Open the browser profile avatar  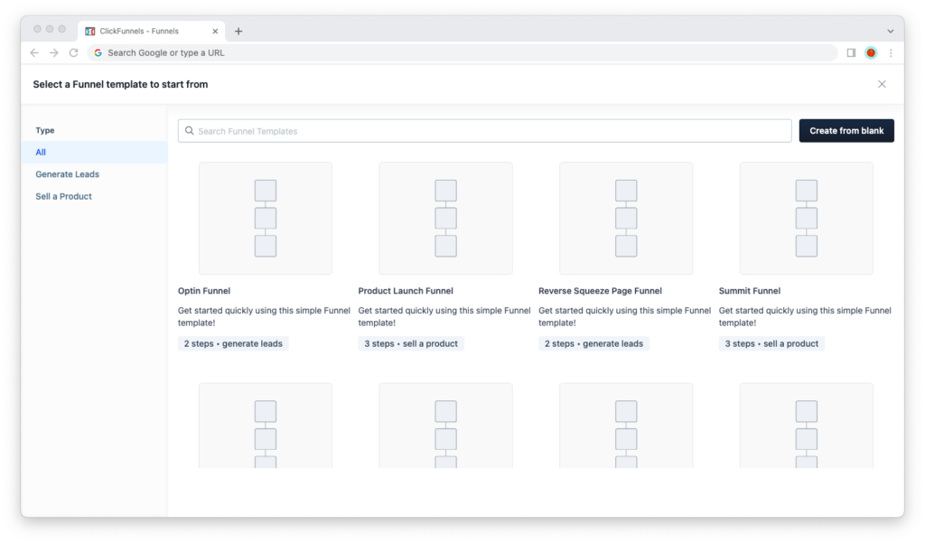871,52
